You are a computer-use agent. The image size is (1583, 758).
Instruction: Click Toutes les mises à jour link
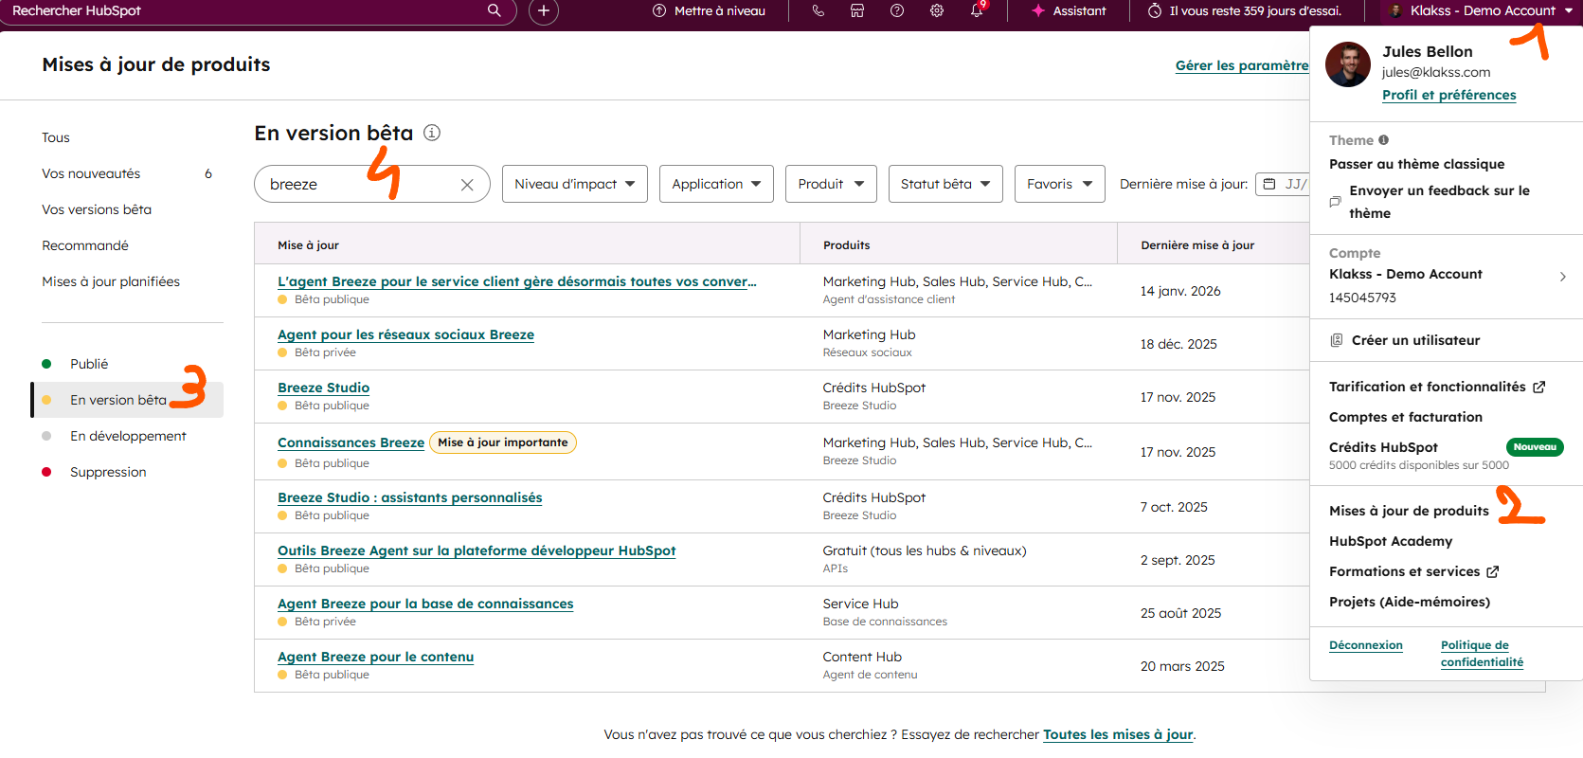[x=1118, y=734]
